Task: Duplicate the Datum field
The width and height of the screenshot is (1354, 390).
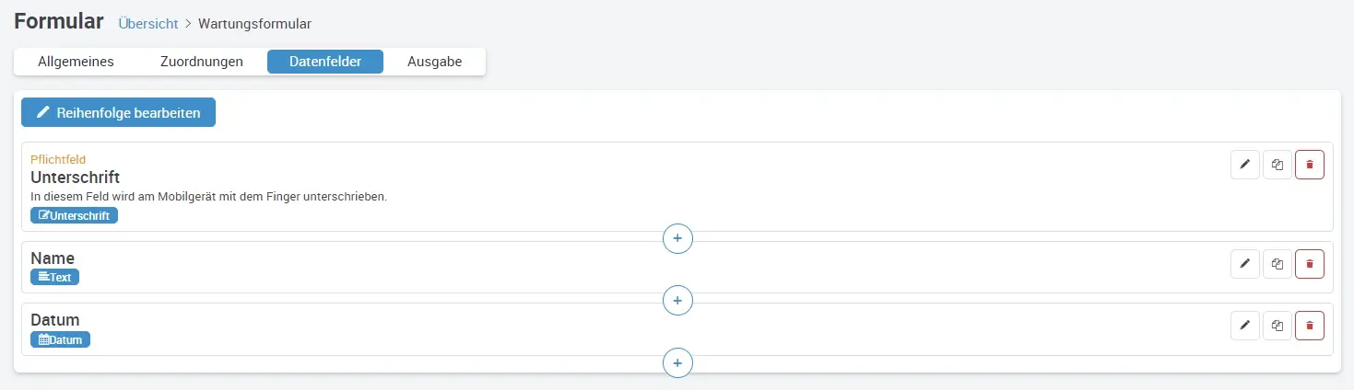Action: (1277, 326)
